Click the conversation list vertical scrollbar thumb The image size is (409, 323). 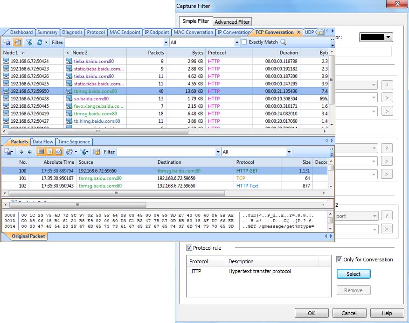click(x=332, y=80)
